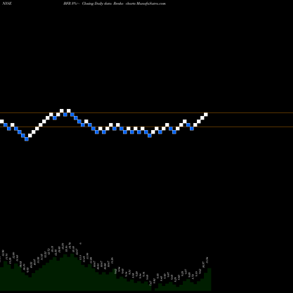Click the lower orange horizontal level line

(x=146, y=127)
